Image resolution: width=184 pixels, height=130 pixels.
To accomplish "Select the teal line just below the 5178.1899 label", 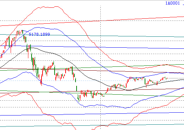I will click(92, 36).
